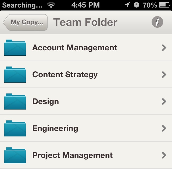Image resolution: width=172 pixels, height=169 pixels.
Task: Expand Project Management via its chevron
Action: (x=164, y=155)
